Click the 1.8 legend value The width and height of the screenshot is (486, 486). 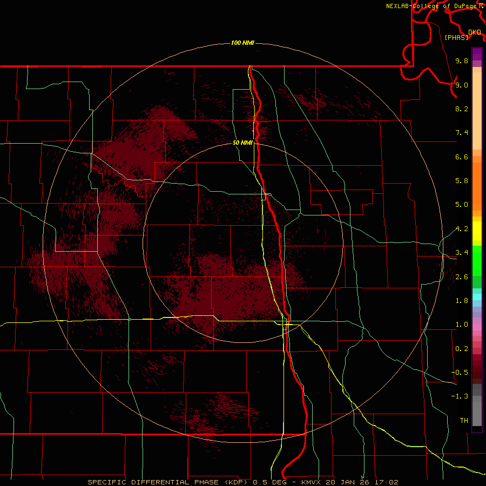462,301
